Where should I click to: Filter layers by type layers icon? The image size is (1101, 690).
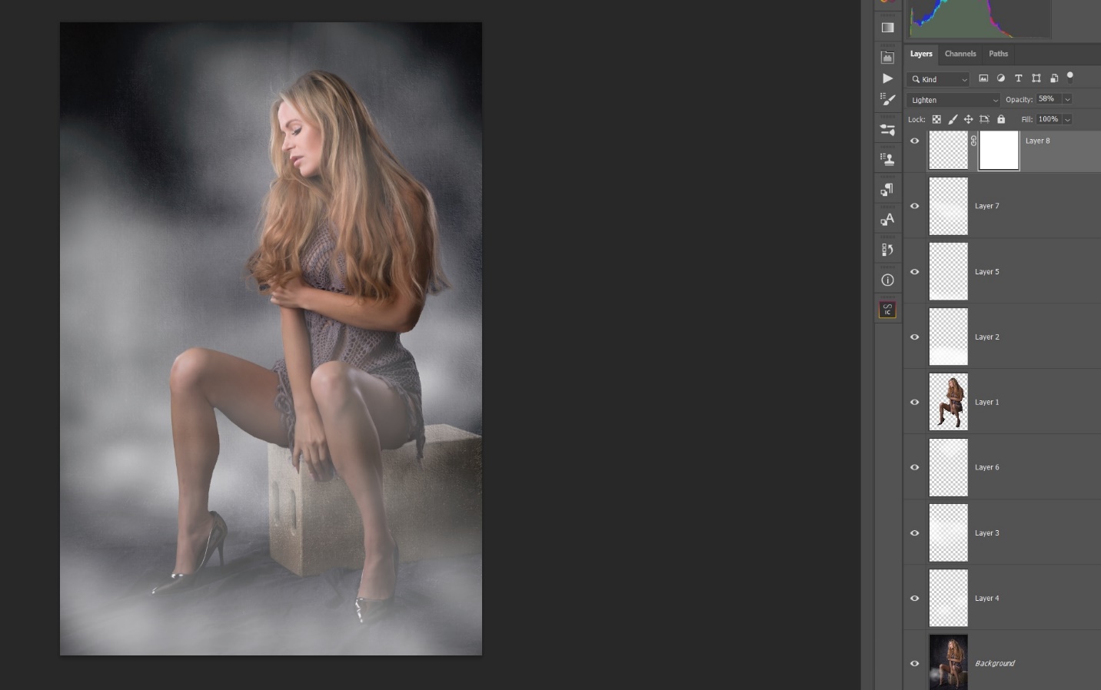[1018, 78]
